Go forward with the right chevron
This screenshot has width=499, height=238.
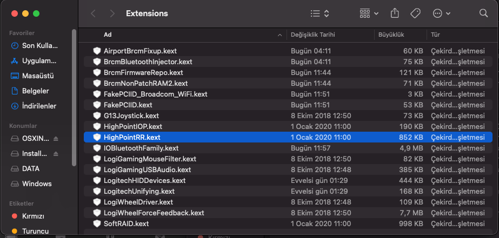click(x=112, y=13)
